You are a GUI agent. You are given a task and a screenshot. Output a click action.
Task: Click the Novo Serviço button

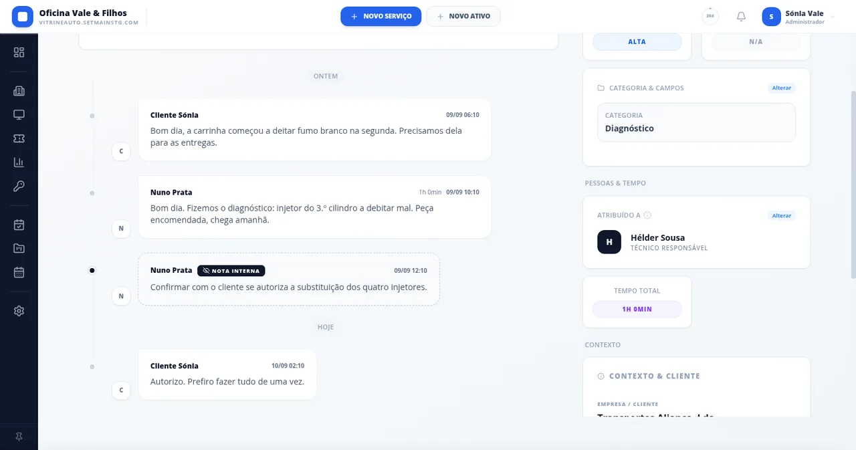[x=381, y=16]
